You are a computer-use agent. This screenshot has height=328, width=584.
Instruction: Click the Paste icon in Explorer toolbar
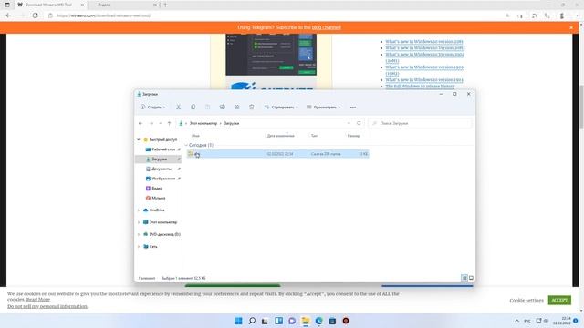207,108
